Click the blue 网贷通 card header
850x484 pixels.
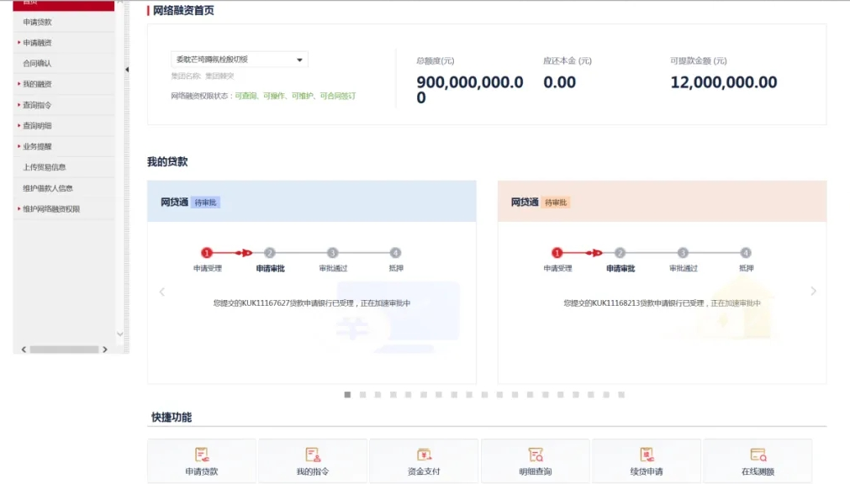(x=312, y=201)
